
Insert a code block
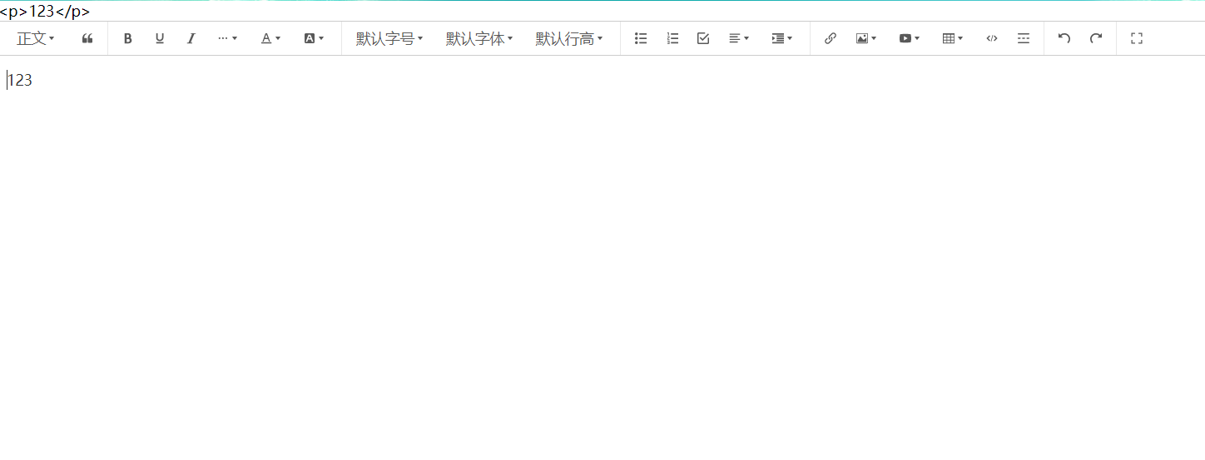tap(992, 38)
